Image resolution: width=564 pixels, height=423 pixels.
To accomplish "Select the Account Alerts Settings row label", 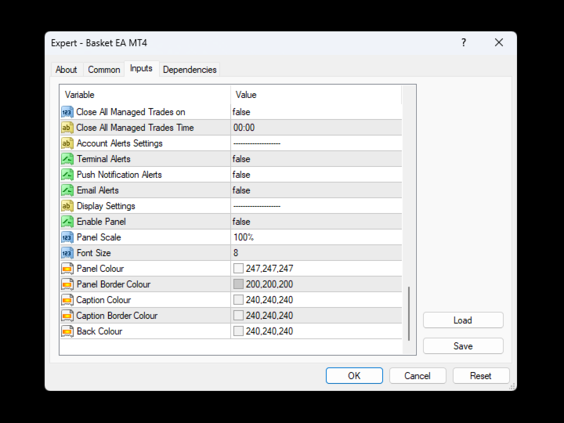I will (x=119, y=143).
